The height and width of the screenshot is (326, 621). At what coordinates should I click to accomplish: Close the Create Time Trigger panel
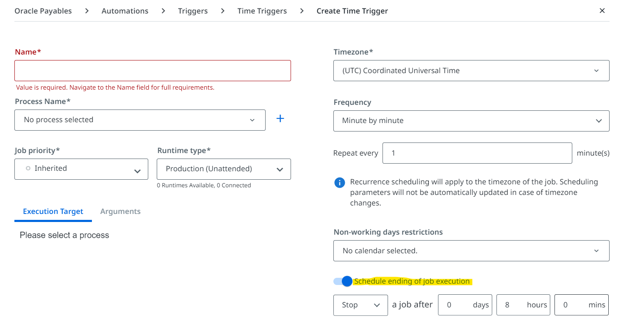point(602,11)
